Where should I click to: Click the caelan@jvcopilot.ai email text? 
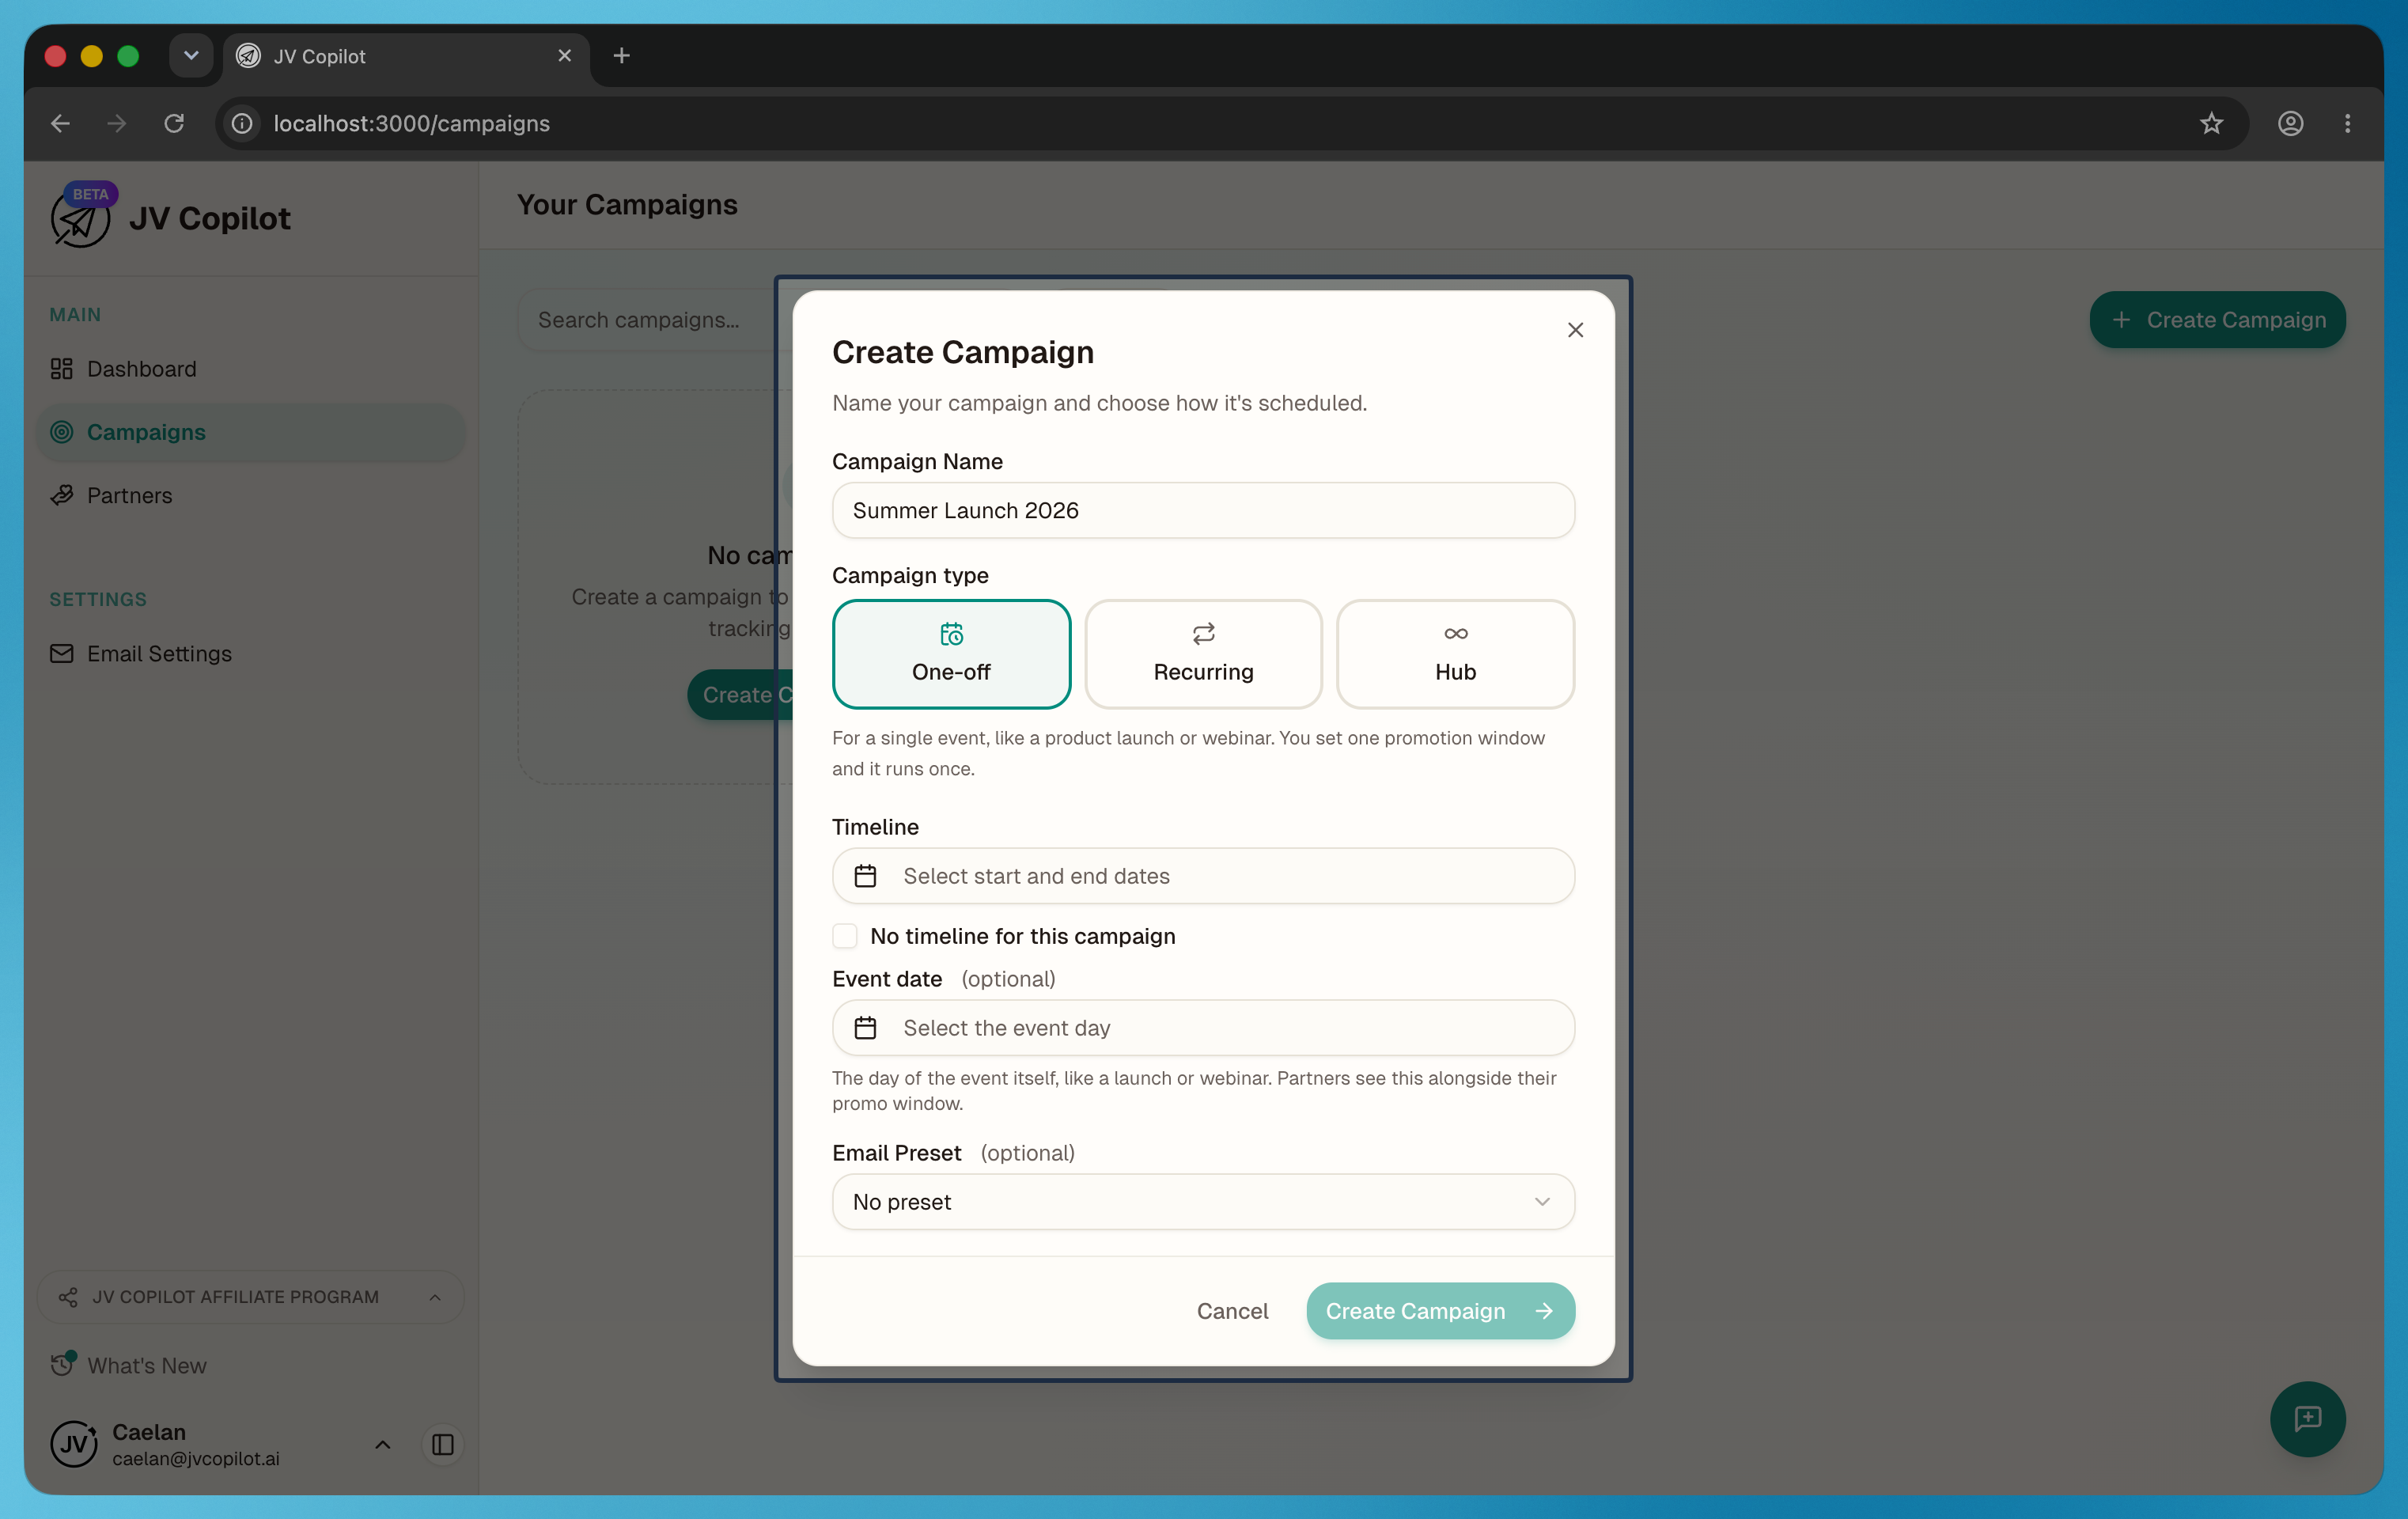tap(196, 1459)
